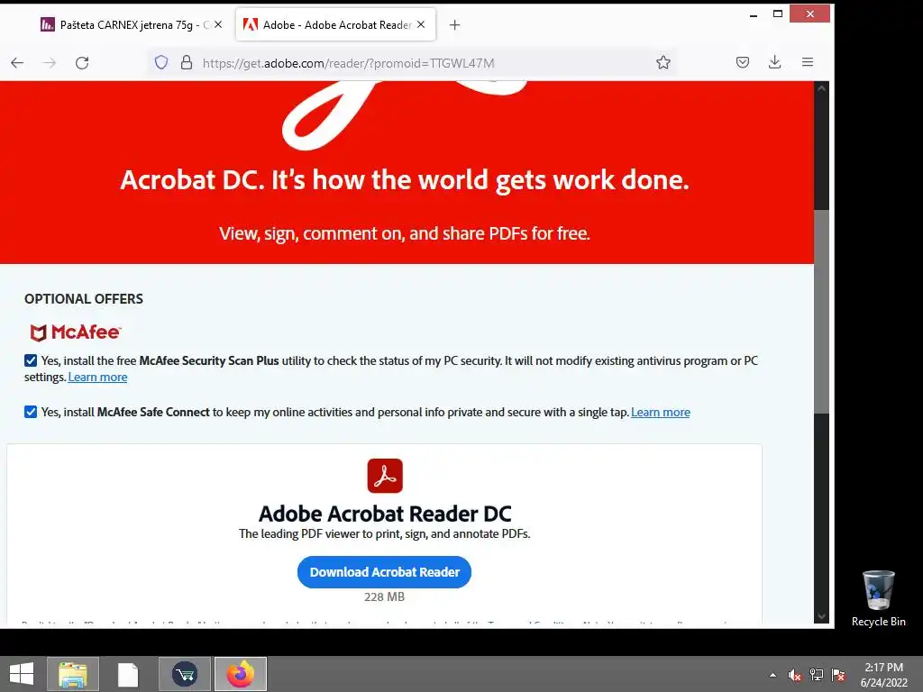Click the forward navigation arrow

50,62
